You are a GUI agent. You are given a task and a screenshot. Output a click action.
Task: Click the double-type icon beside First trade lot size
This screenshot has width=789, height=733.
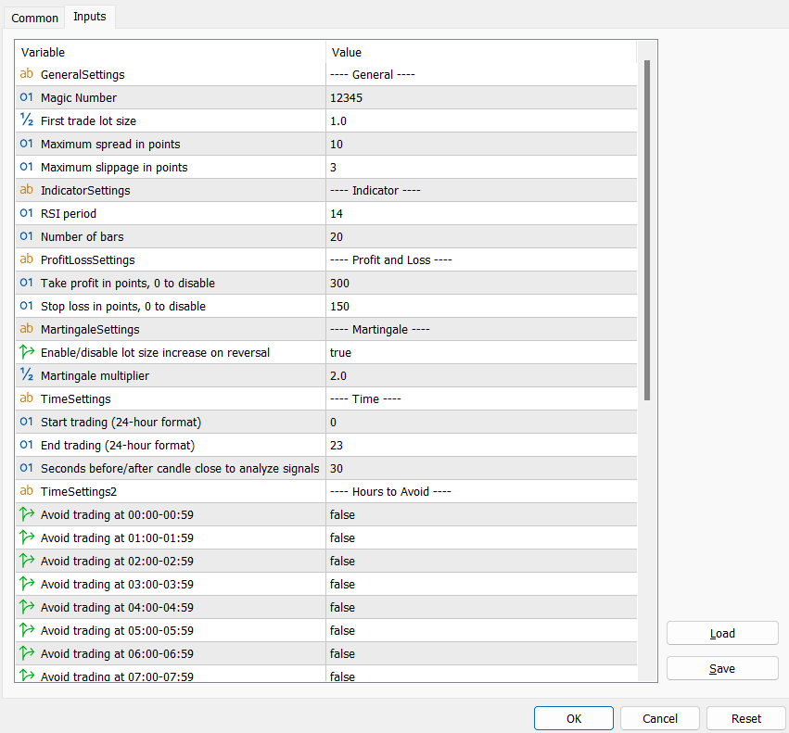[27, 120]
